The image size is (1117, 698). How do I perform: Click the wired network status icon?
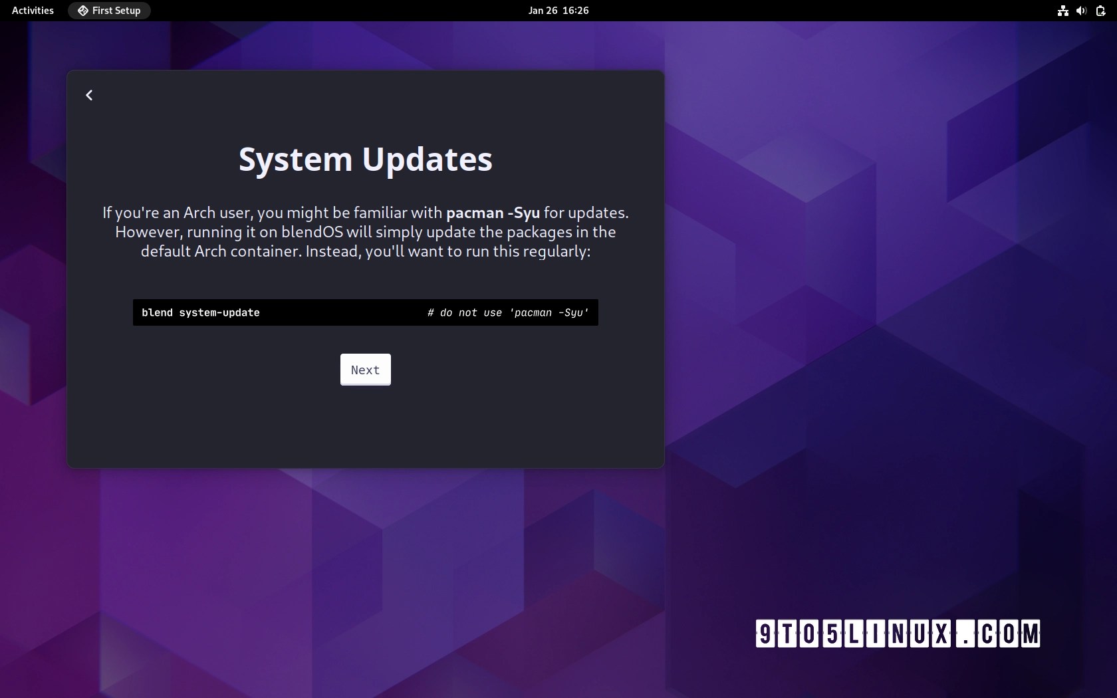[x=1063, y=11]
